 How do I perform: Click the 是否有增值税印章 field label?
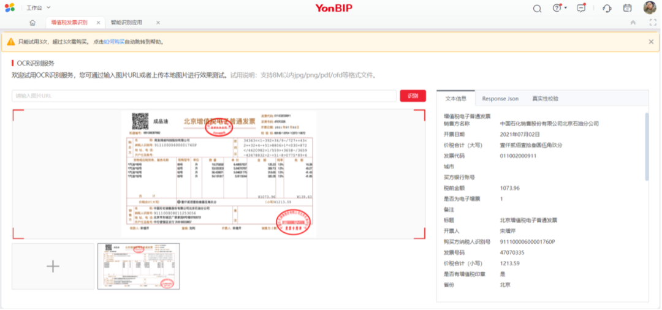(464, 274)
